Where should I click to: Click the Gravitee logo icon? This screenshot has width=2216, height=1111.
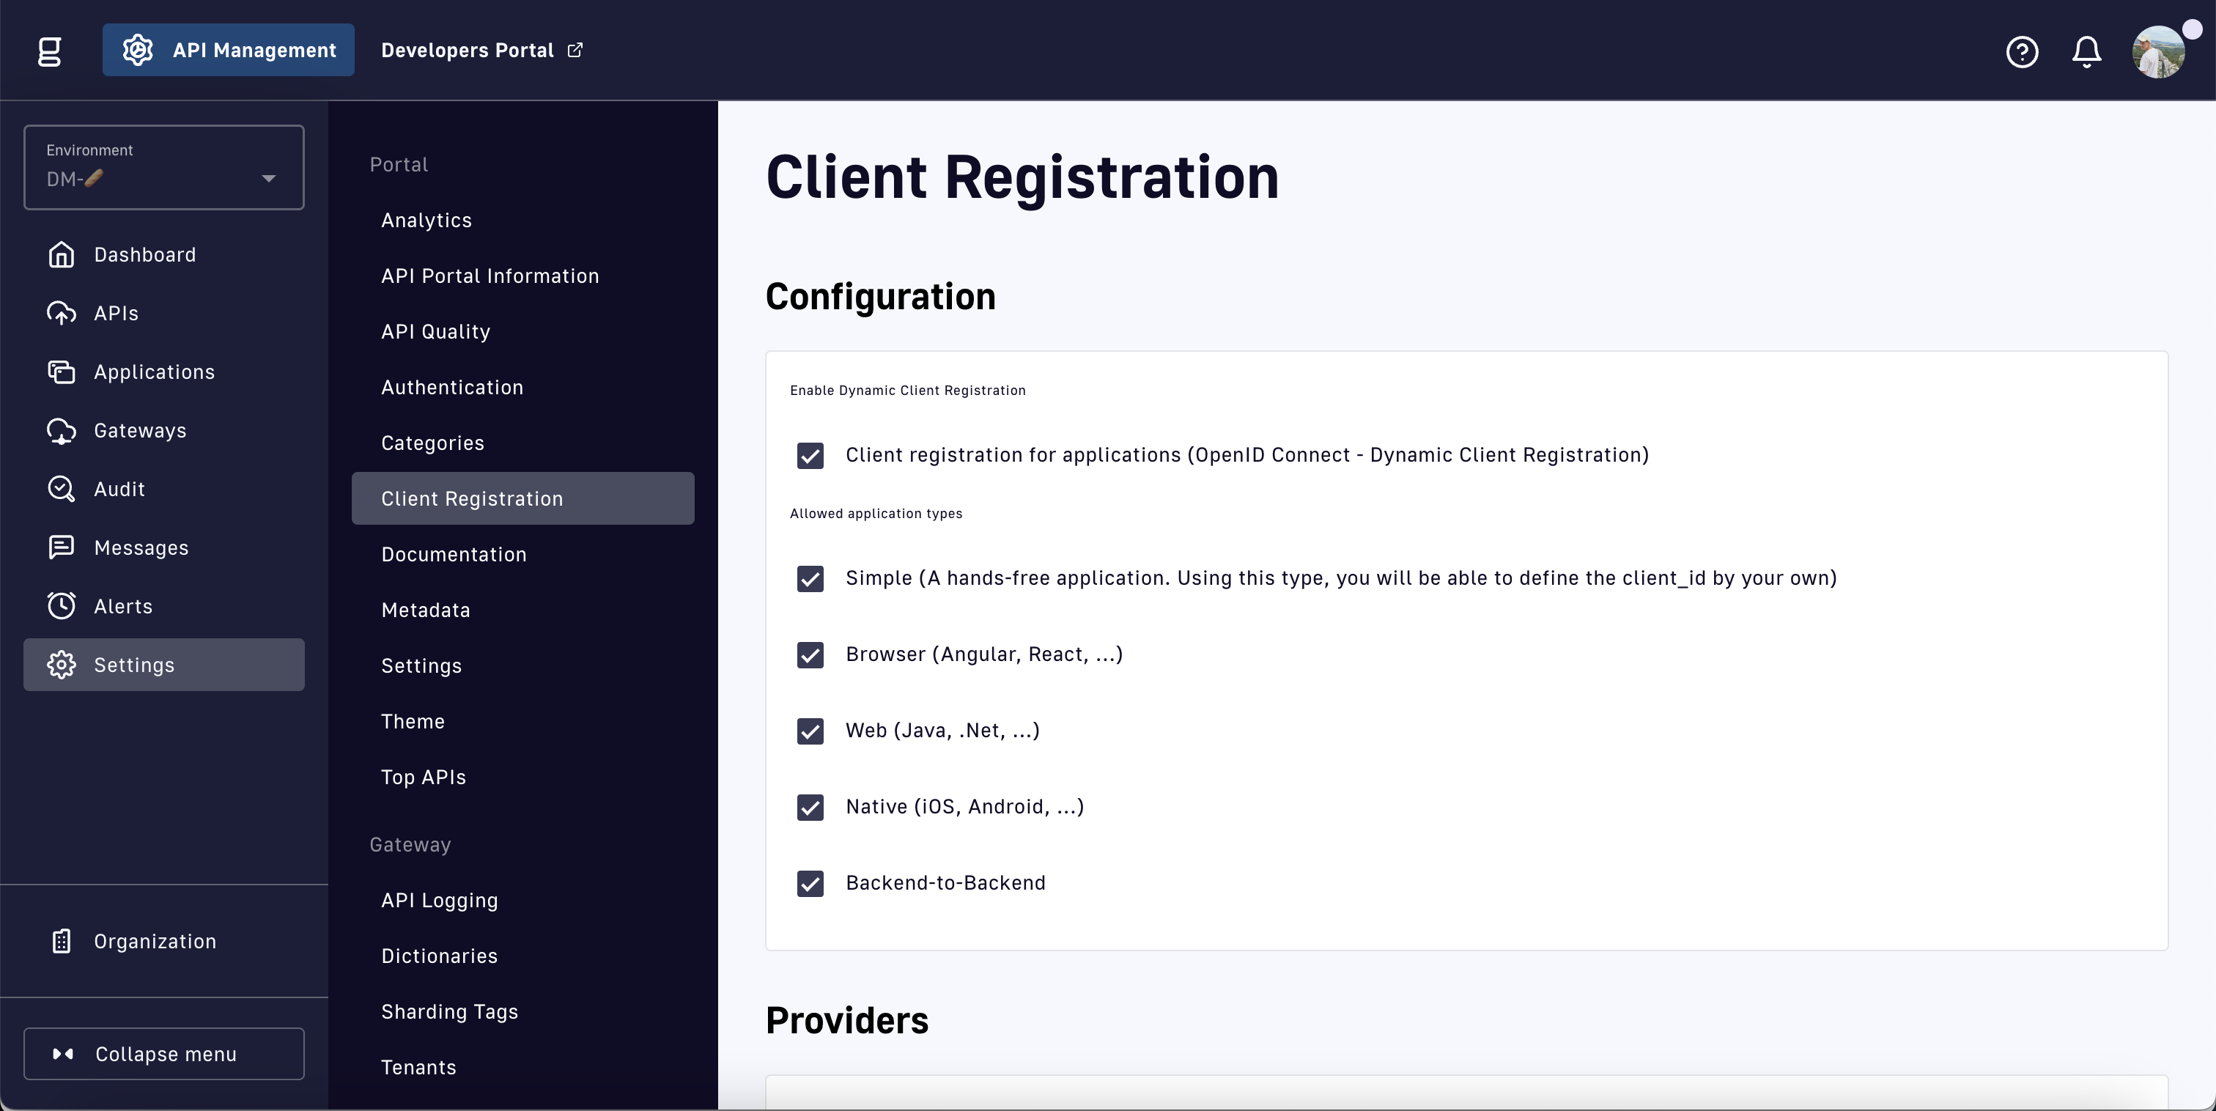[x=50, y=51]
